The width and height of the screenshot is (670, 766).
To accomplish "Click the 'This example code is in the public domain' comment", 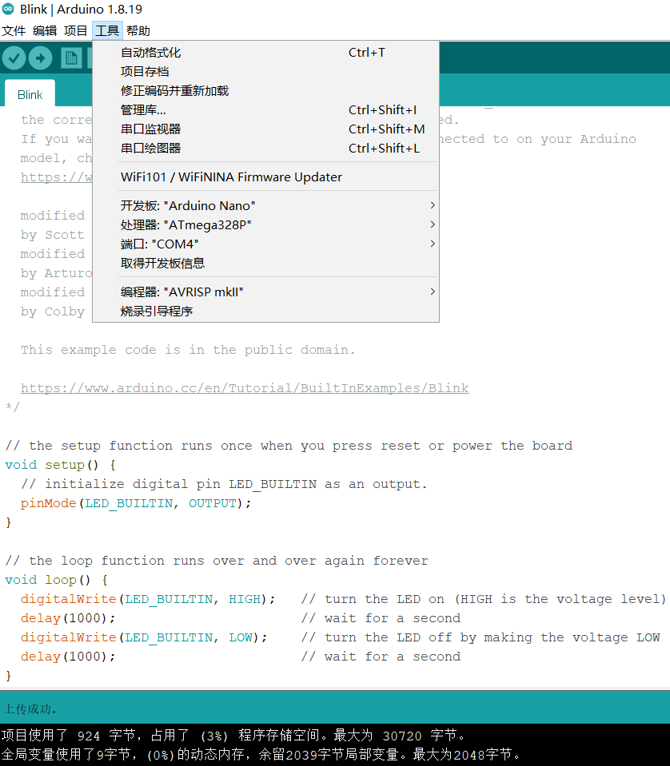I will pos(188,350).
